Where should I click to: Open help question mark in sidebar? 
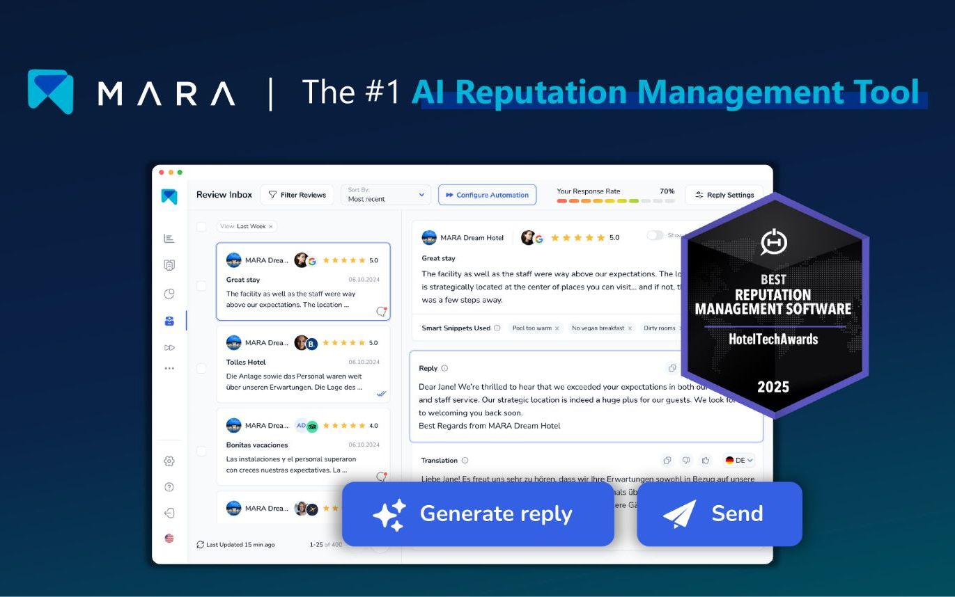(x=169, y=487)
